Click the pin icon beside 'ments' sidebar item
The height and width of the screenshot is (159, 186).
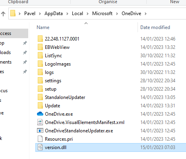coord(25,62)
